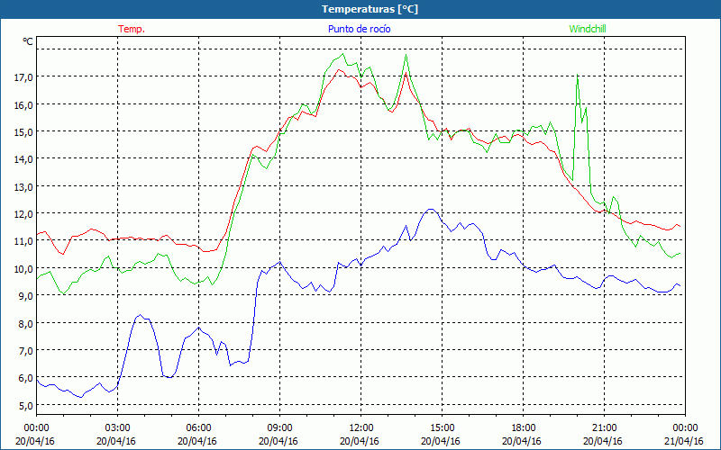This screenshot has width=721, height=450.
Task: Click the 17,0 y-axis value
Action: tap(24, 77)
